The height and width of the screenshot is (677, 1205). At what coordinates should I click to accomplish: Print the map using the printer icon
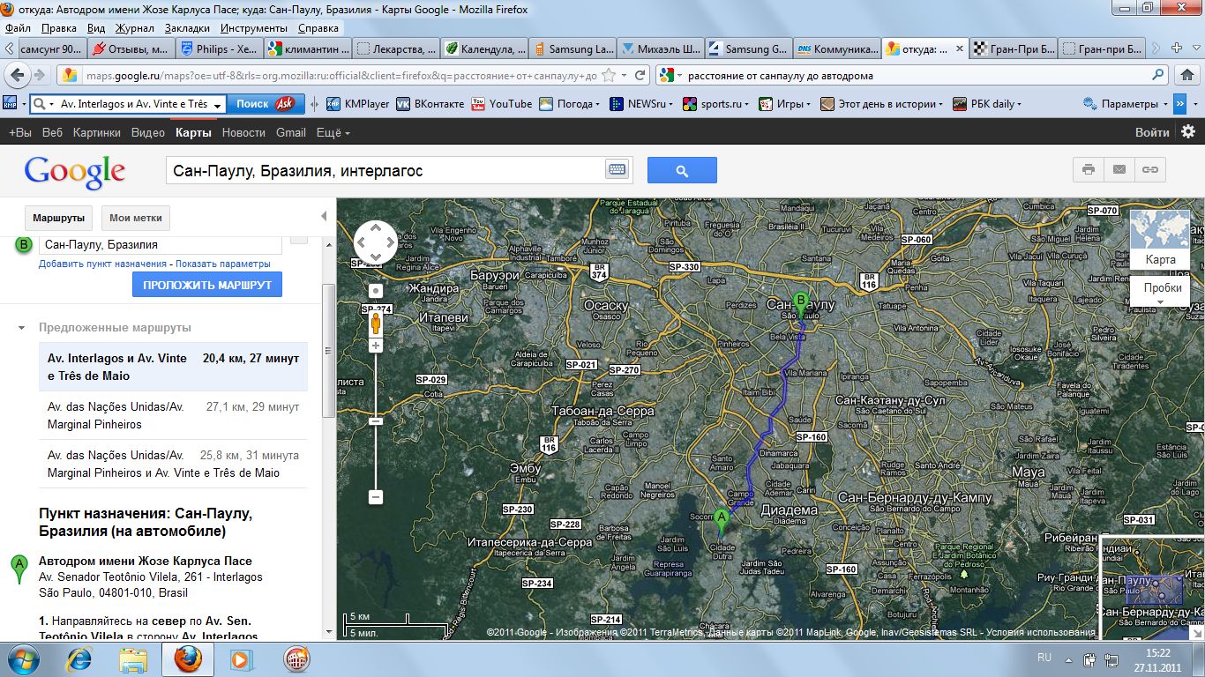[1089, 169]
